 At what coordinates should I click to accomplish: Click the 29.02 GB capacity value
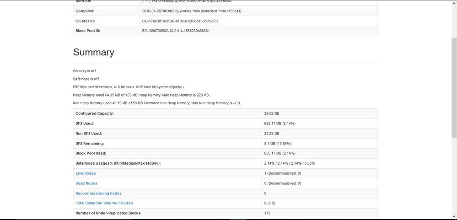click(272, 113)
